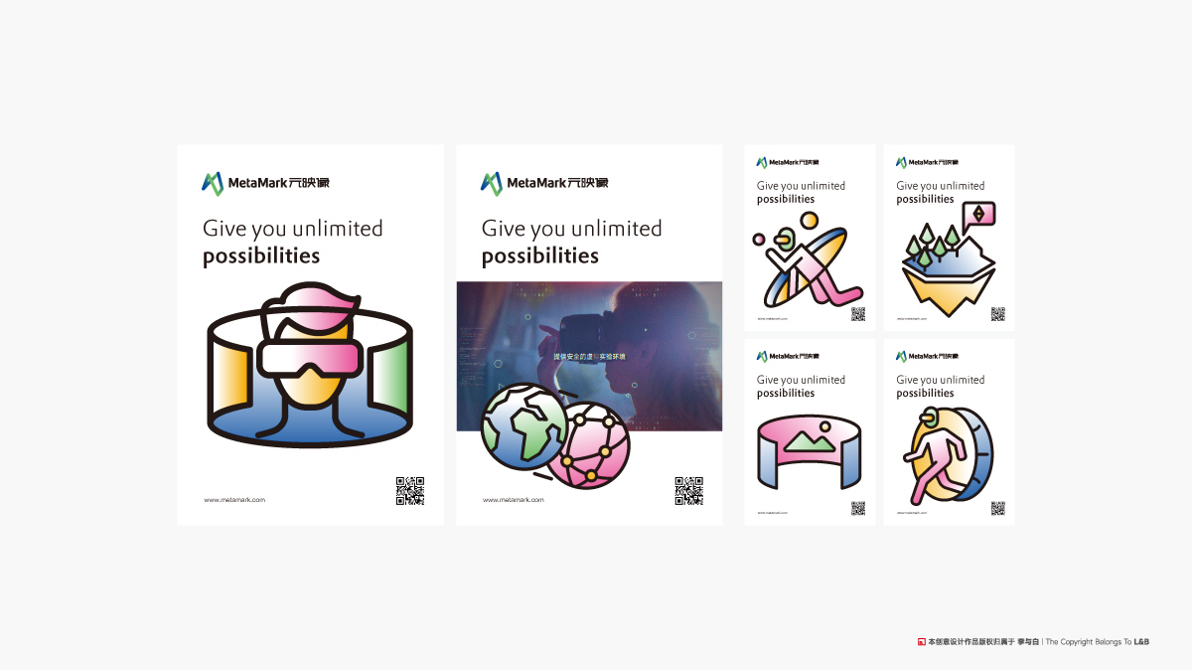Click the red copyright logo at bottom
Image resolution: width=1192 pixels, height=670 pixels.
[x=921, y=642]
